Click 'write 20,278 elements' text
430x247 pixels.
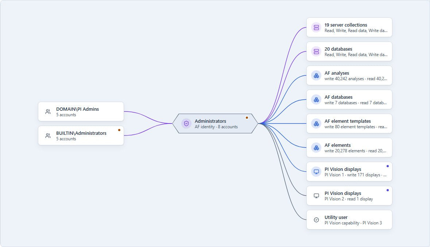[x=345, y=151]
